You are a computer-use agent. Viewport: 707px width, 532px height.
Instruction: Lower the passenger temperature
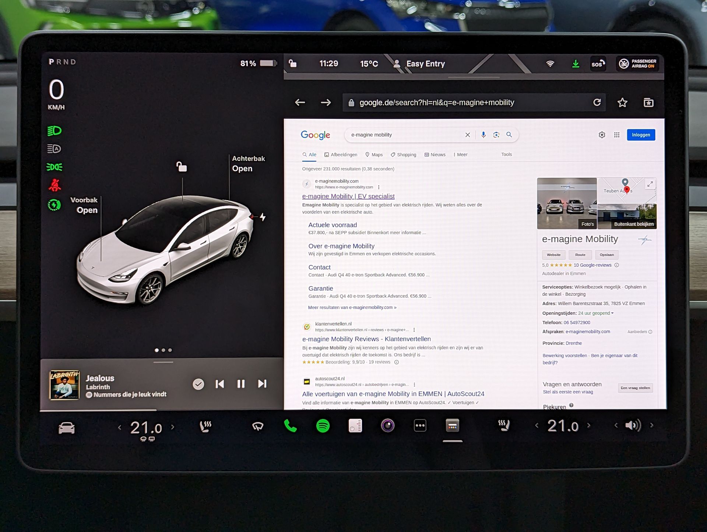[537, 426]
